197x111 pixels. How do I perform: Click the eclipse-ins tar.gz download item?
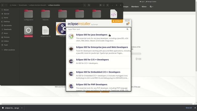pyautogui.click(x=11, y=108)
